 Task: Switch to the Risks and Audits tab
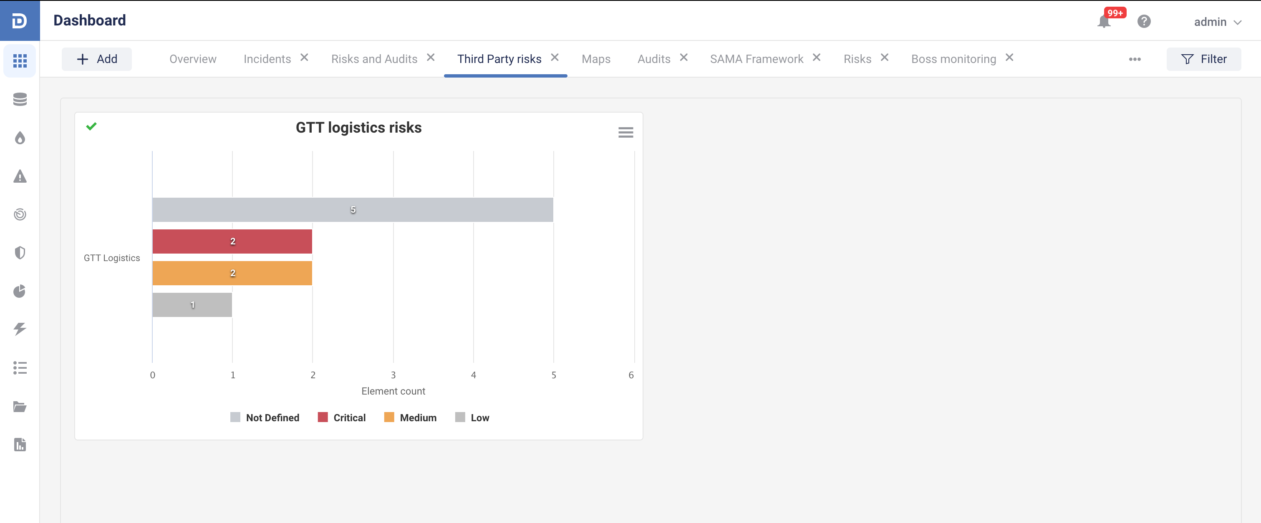tap(374, 59)
